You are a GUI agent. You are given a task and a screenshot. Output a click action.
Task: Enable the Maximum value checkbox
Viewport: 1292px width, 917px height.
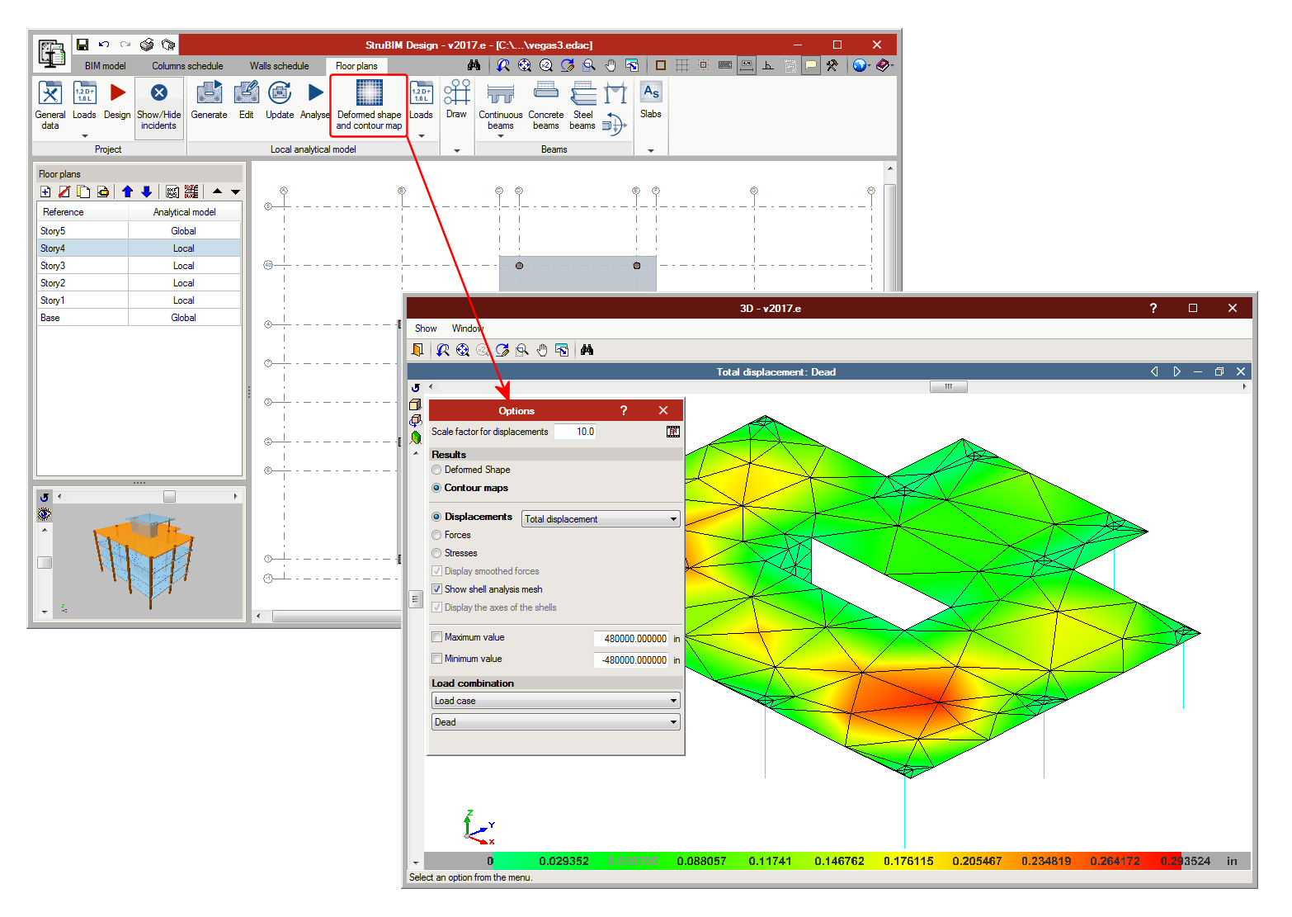click(437, 637)
